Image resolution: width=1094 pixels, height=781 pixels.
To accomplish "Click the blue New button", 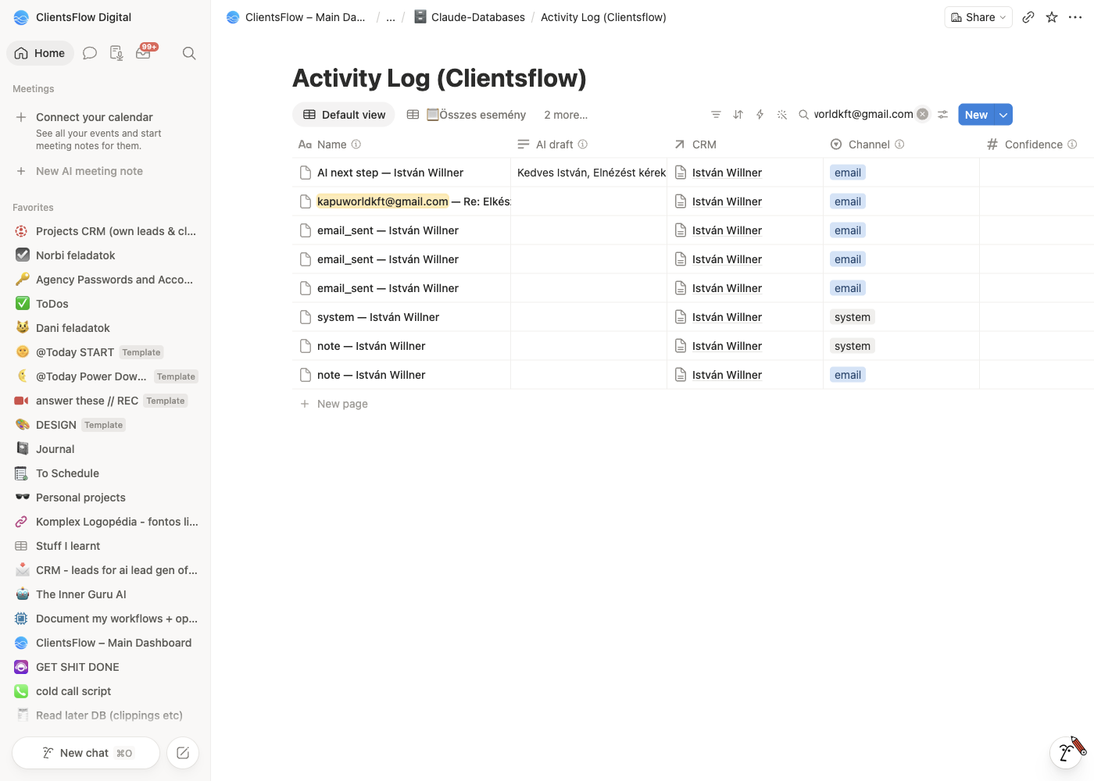I will click(976, 115).
